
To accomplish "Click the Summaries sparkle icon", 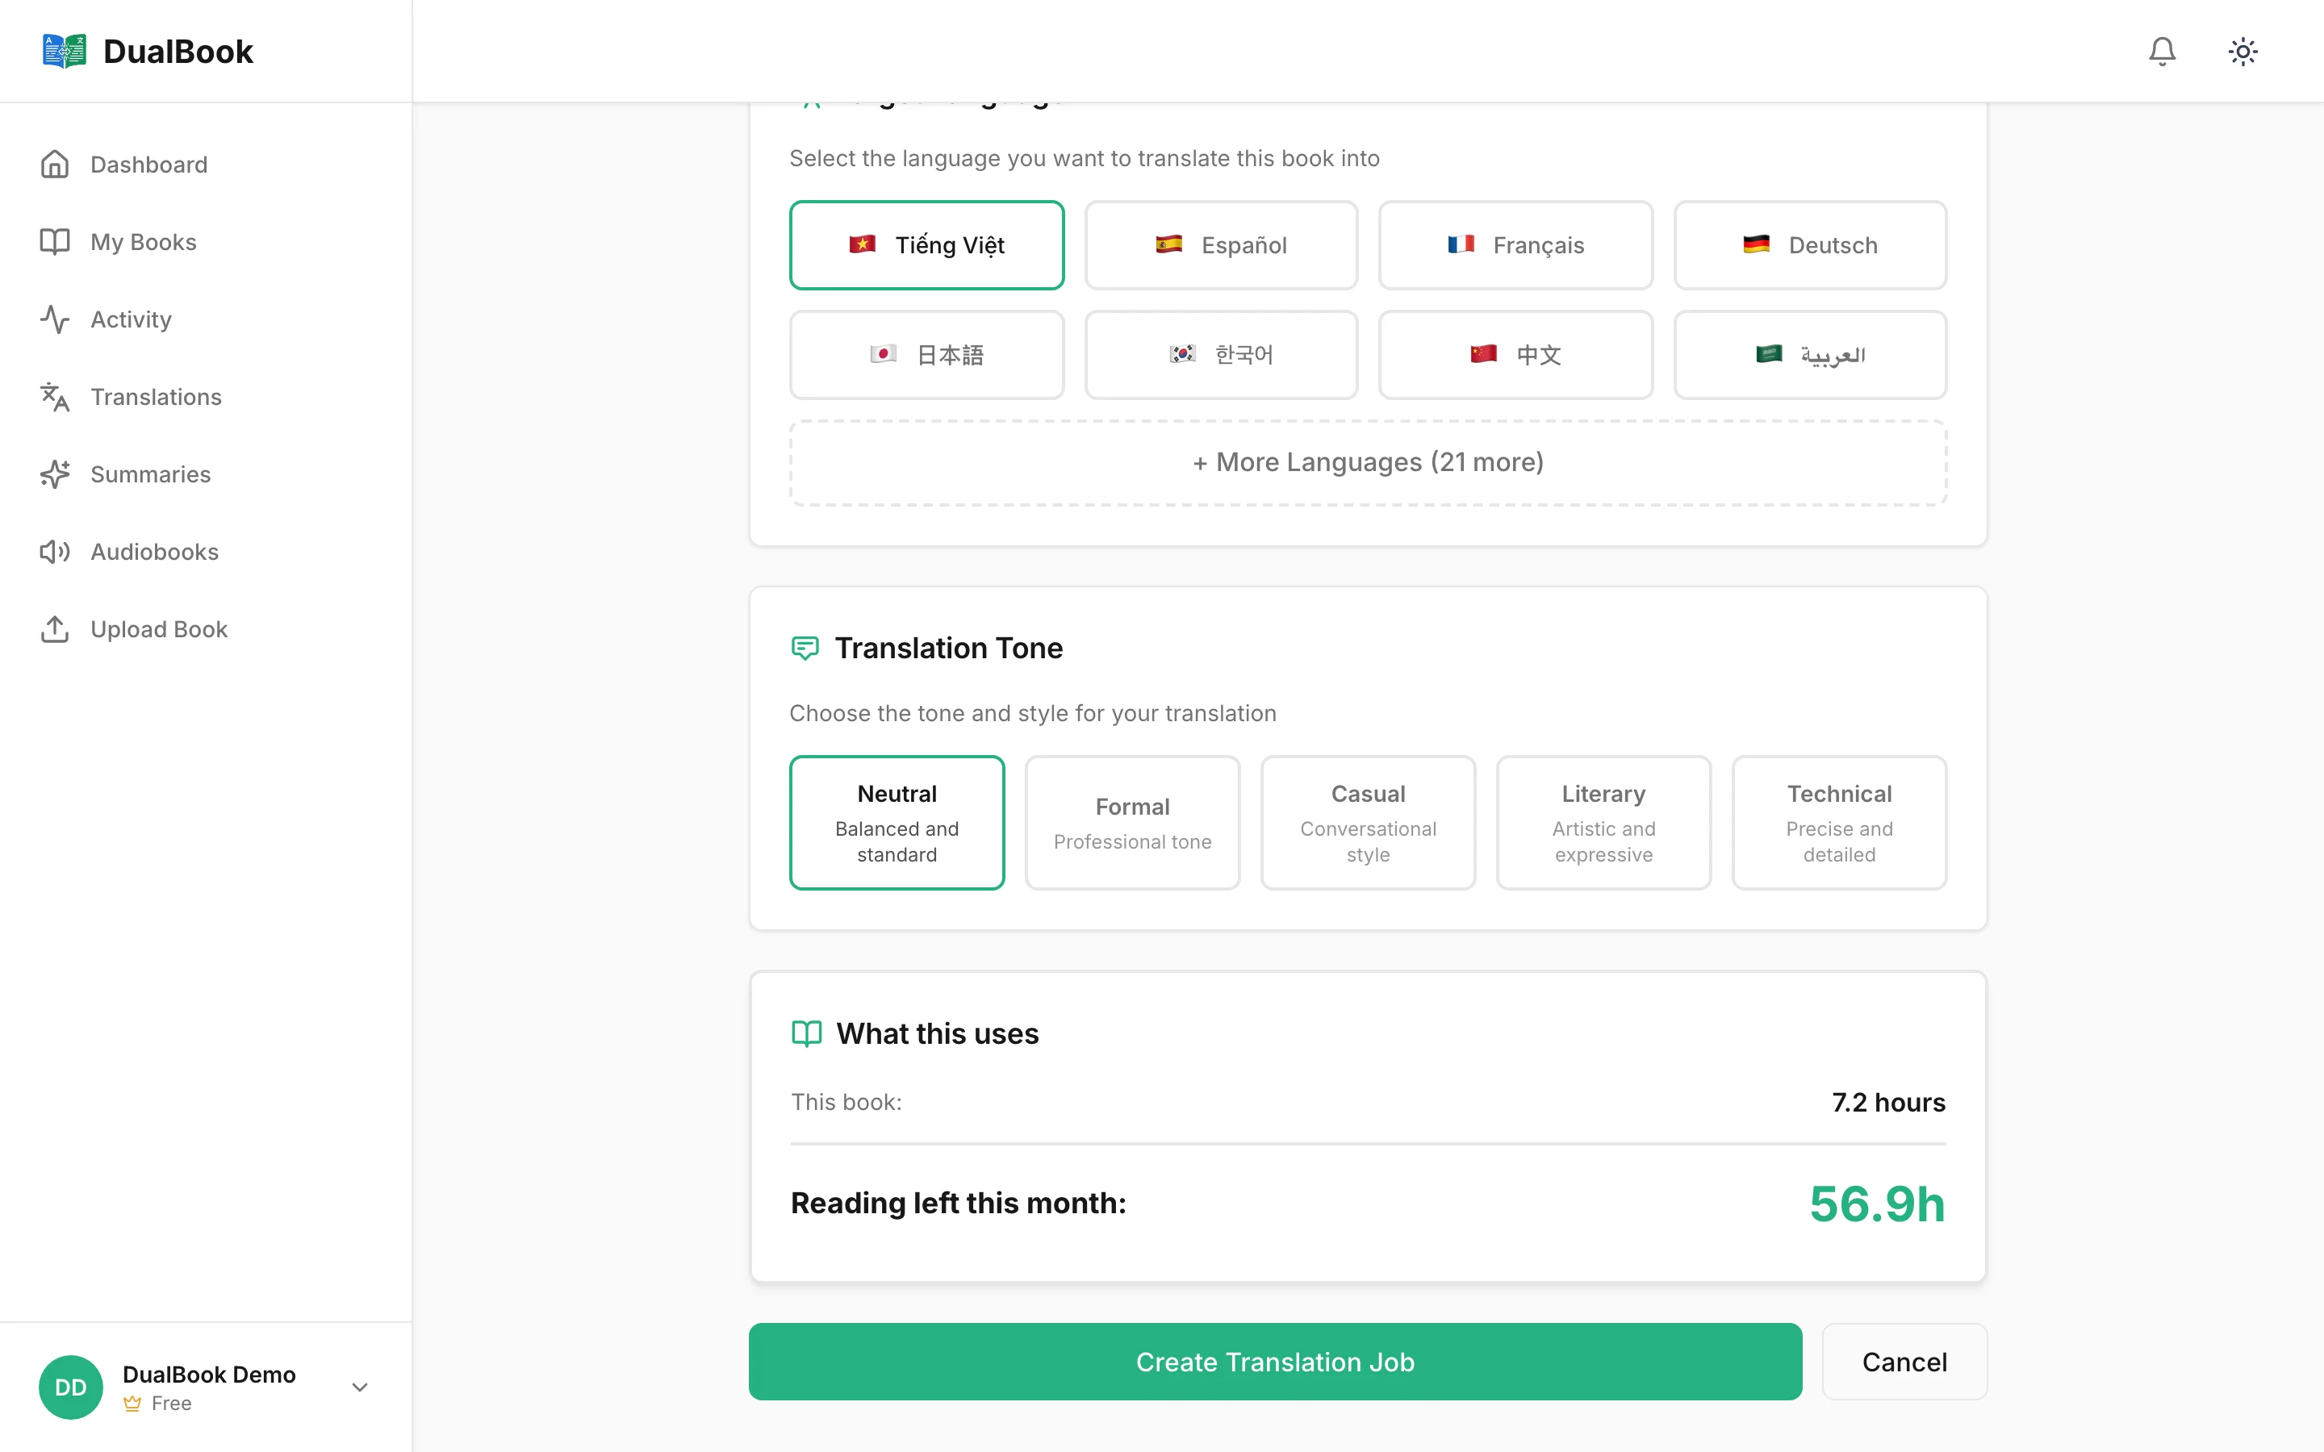I will click(x=55, y=474).
